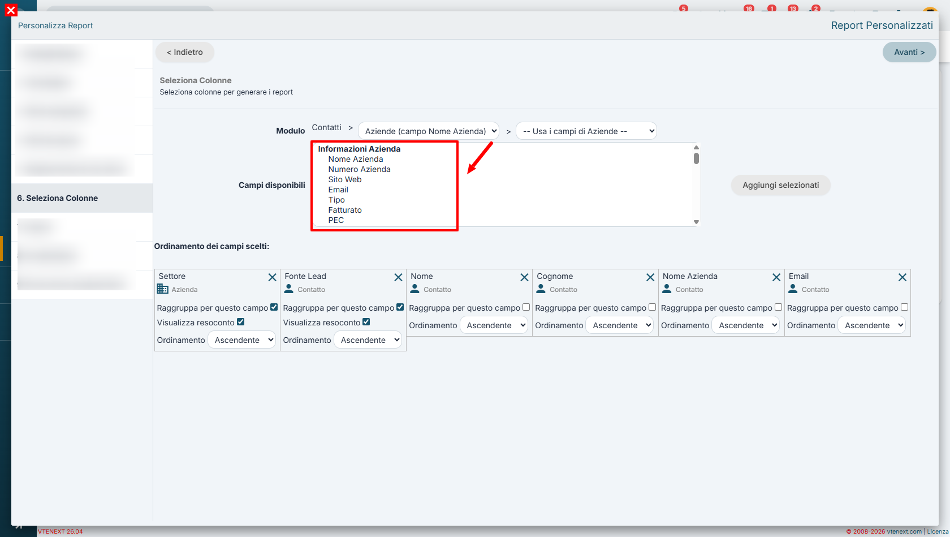Open Ordinamento dropdown for Nome Azienda

tap(746, 325)
